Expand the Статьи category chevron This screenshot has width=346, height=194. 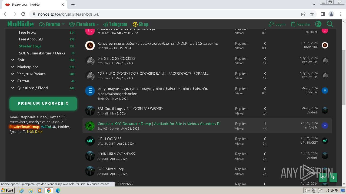point(13,81)
